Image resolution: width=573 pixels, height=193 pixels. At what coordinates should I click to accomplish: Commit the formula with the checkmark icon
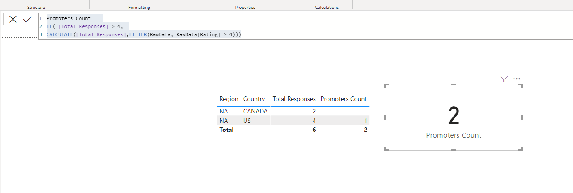click(x=27, y=19)
